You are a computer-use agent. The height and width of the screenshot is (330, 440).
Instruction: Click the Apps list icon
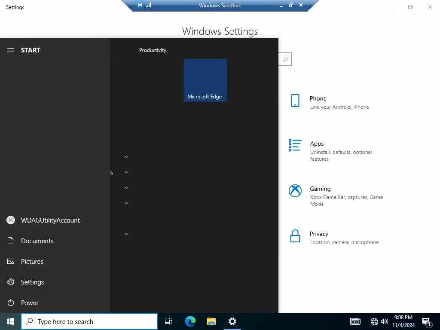click(x=295, y=145)
